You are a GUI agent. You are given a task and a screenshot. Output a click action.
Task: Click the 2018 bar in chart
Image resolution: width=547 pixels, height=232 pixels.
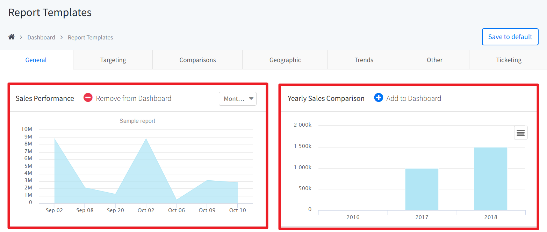490,179
